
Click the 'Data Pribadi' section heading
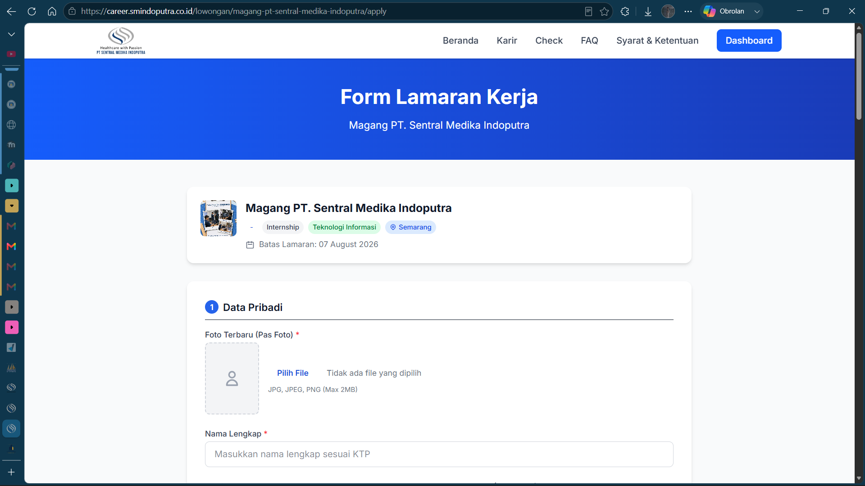(253, 307)
